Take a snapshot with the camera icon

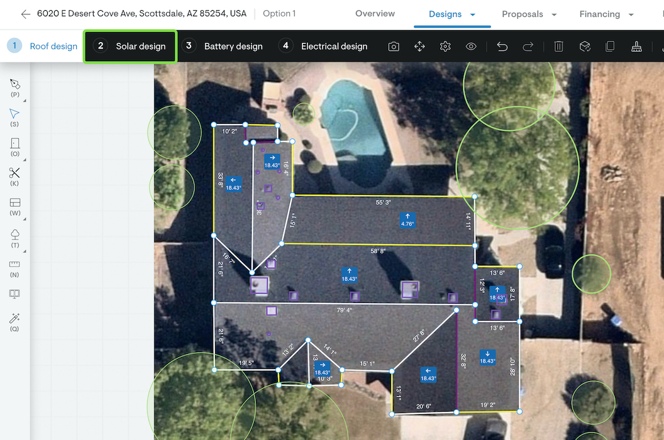click(394, 47)
